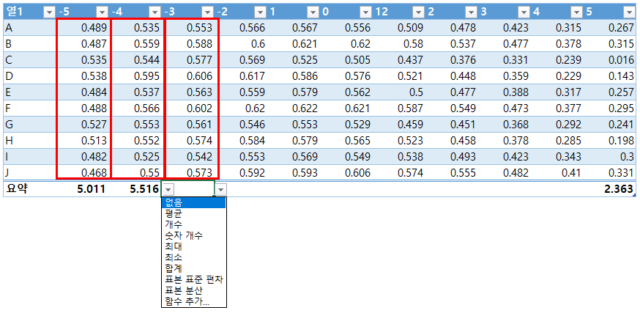Choose 합계 from the function list
Image resolution: width=640 pixels, height=313 pixels.
pos(194,268)
